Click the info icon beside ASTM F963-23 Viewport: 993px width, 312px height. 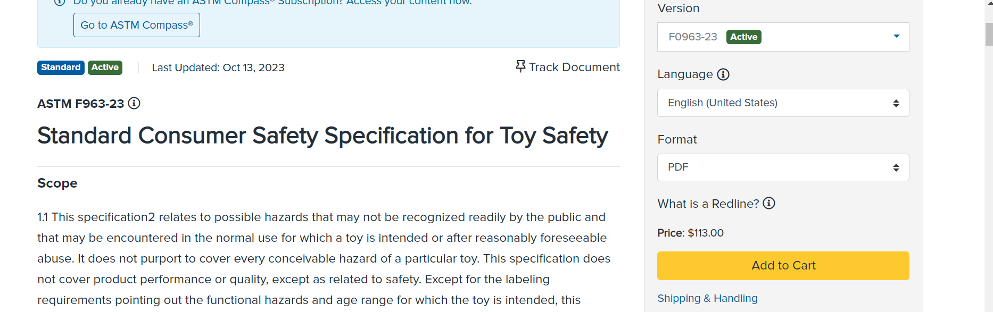pos(134,103)
